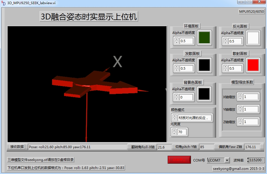Click the up arrow of the 颜色模式 selector
Image resolution: width=267 pixels, height=174 pixels.
(175, 116)
